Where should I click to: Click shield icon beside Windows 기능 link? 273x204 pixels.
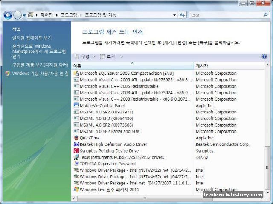pos(8,74)
